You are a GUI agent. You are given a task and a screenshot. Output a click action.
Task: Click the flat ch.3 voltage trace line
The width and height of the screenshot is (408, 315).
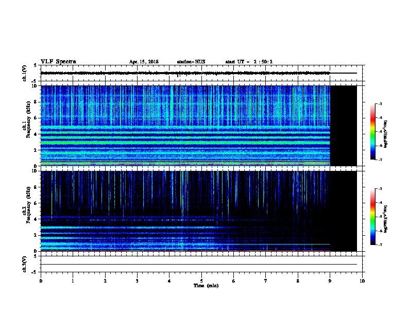199,265
